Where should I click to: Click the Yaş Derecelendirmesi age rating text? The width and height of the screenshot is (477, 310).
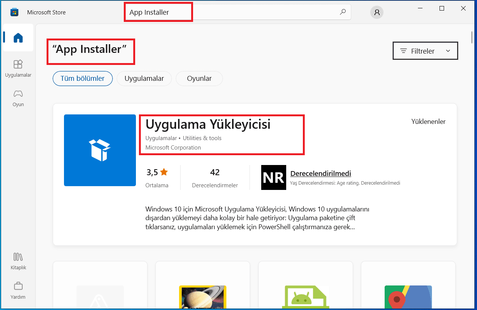tap(345, 183)
